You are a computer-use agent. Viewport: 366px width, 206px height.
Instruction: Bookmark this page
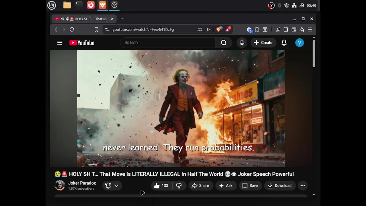click(x=96, y=29)
